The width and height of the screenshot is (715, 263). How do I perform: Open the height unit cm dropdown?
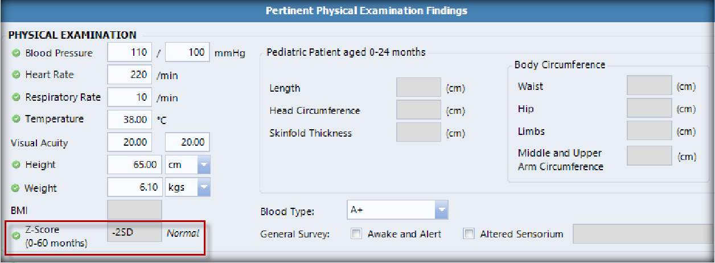(204, 165)
